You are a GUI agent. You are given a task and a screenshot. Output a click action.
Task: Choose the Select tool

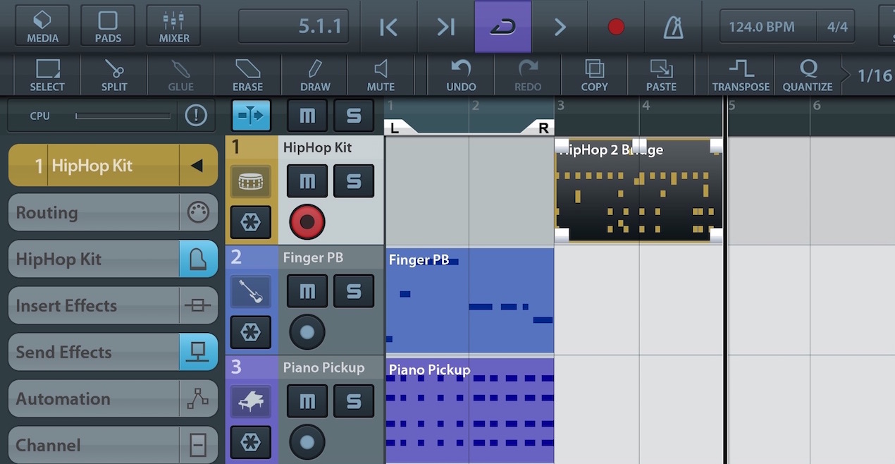(47, 75)
